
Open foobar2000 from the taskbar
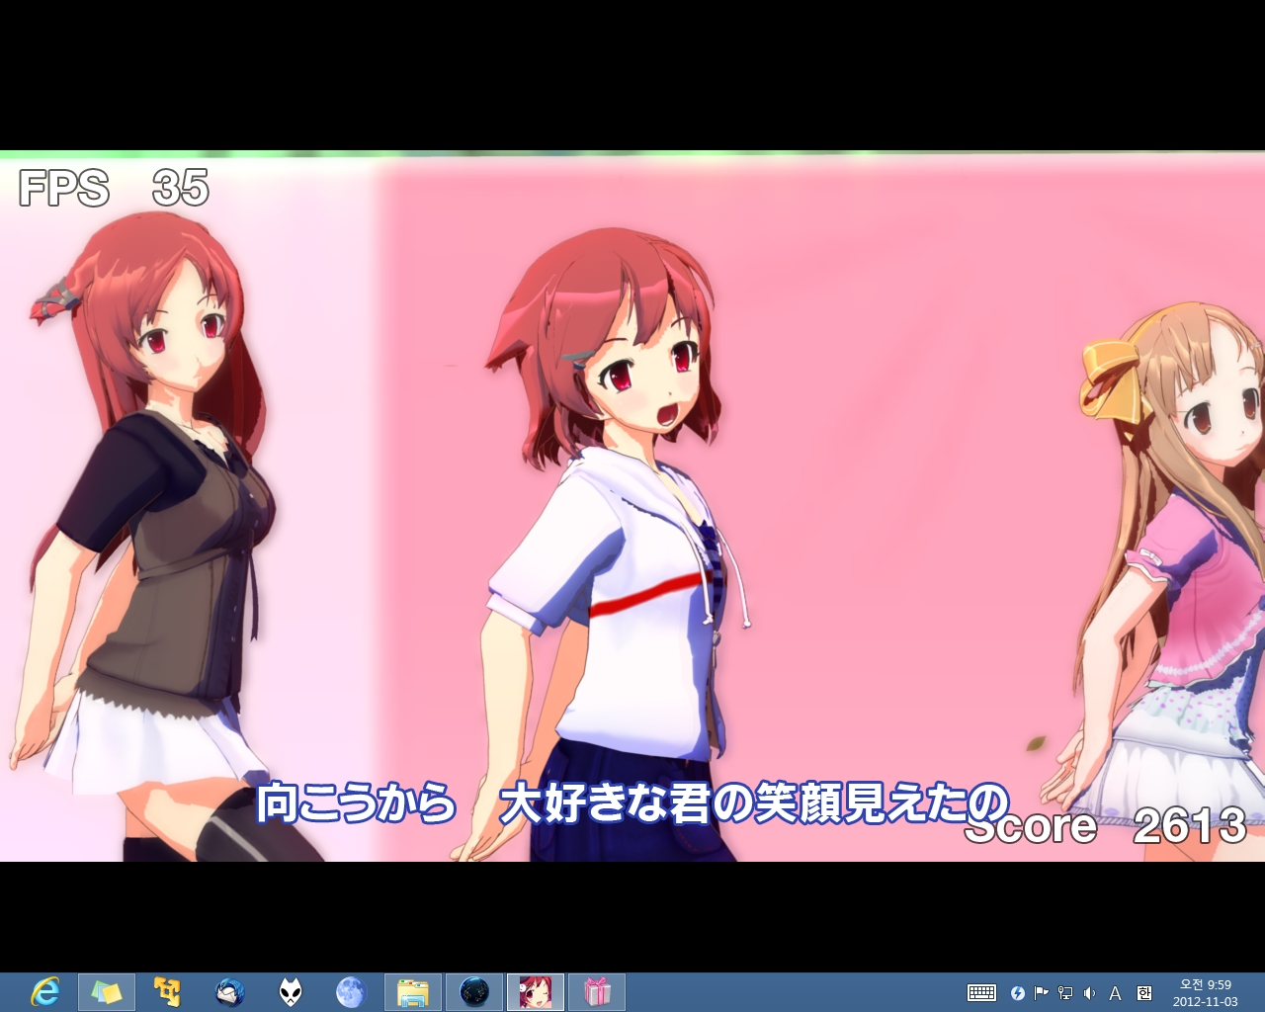[x=291, y=991]
